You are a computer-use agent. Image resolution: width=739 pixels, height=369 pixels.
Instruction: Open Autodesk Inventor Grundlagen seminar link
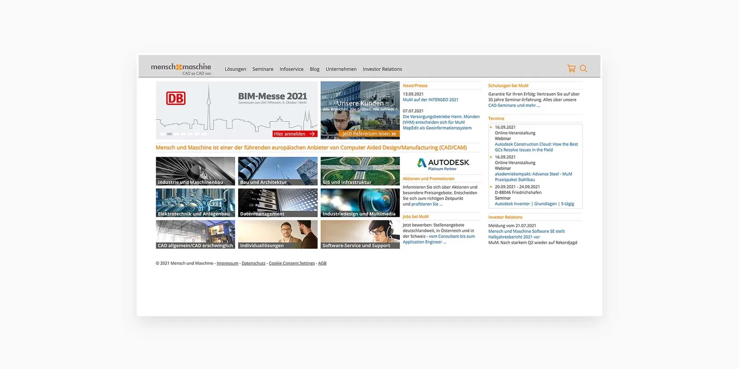(x=534, y=204)
